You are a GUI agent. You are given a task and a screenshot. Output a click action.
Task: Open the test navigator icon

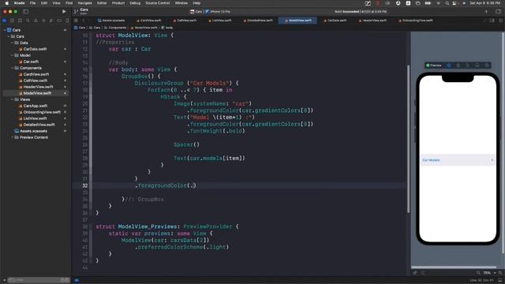43,21
